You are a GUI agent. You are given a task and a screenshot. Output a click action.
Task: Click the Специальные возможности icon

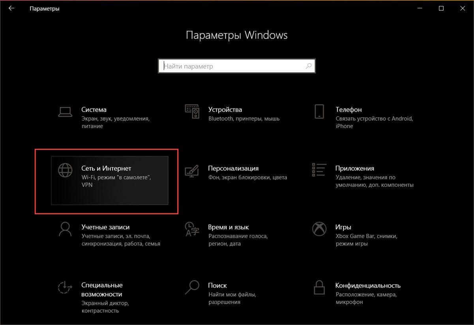[65, 287]
